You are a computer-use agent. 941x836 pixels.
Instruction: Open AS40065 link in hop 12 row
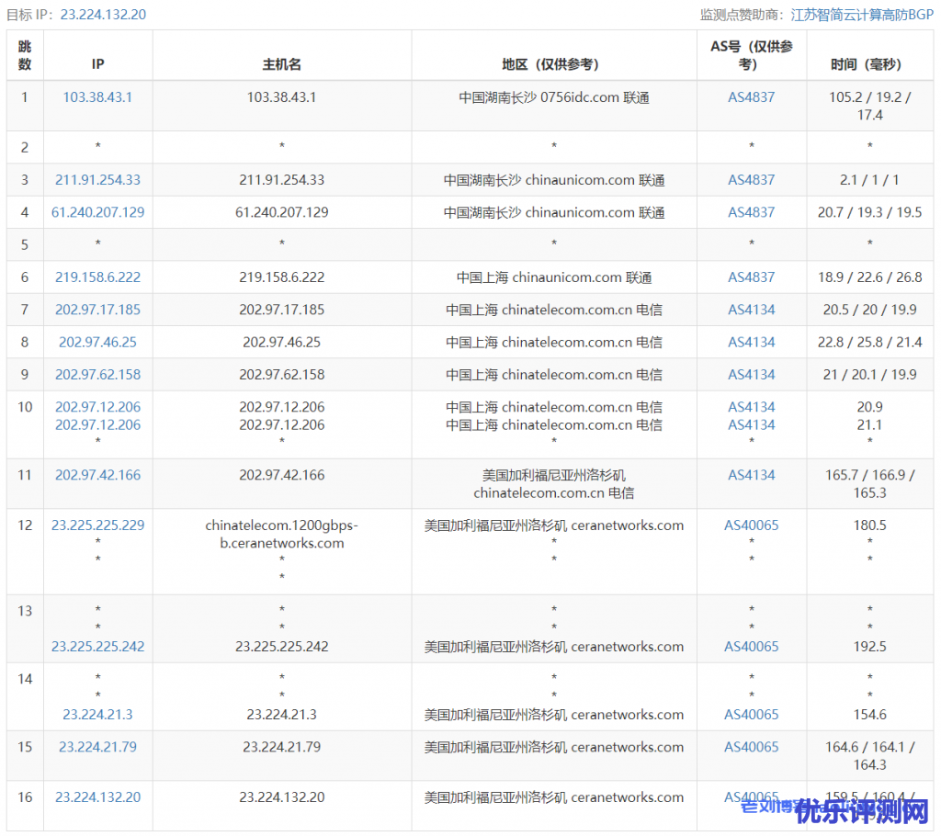[x=751, y=525]
